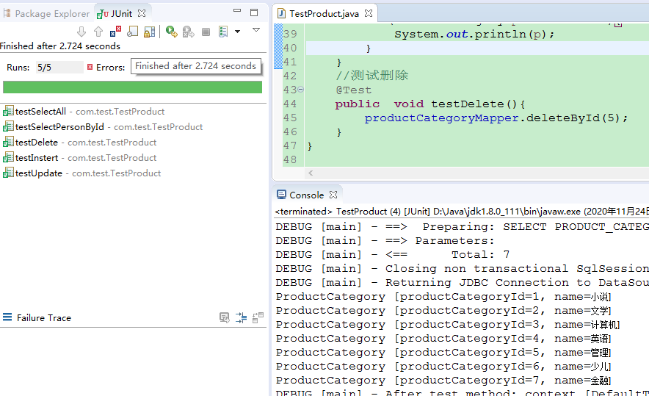Close the Console view tab
The image size is (649, 396).
(x=333, y=195)
